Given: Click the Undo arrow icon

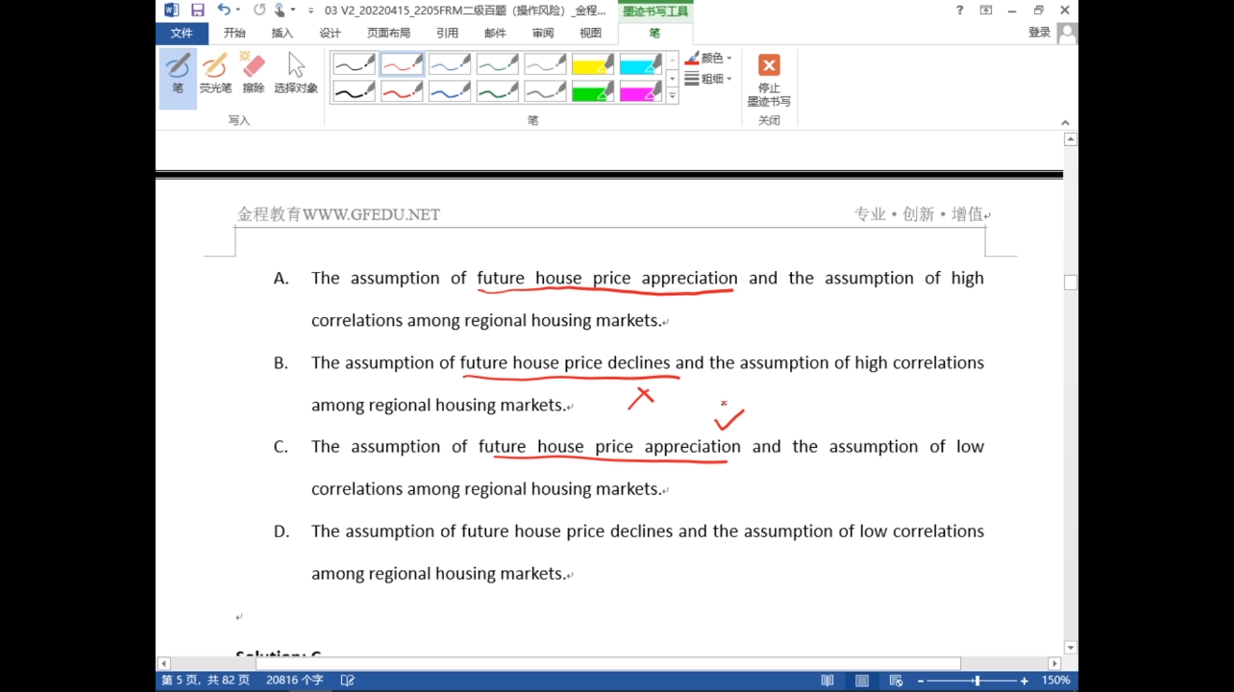Looking at the screenshot, I should point(223,10).
